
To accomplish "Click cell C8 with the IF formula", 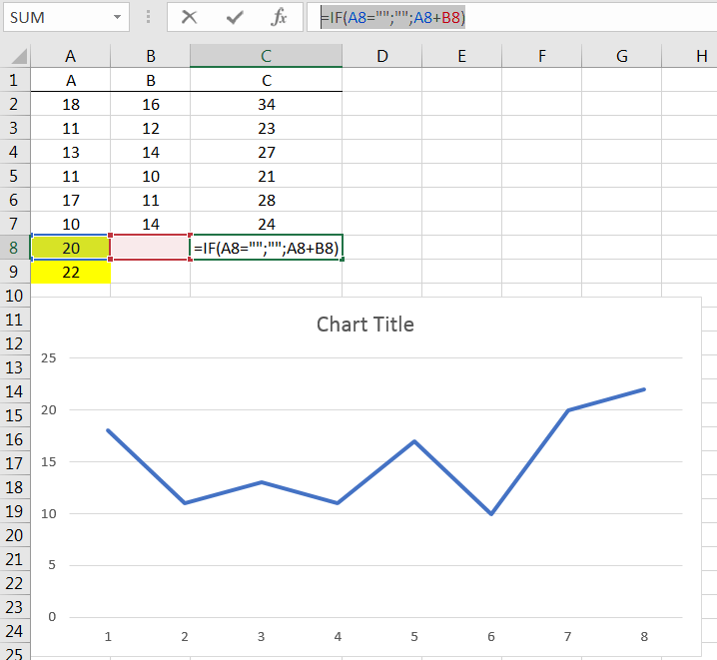I will [267, 248].
